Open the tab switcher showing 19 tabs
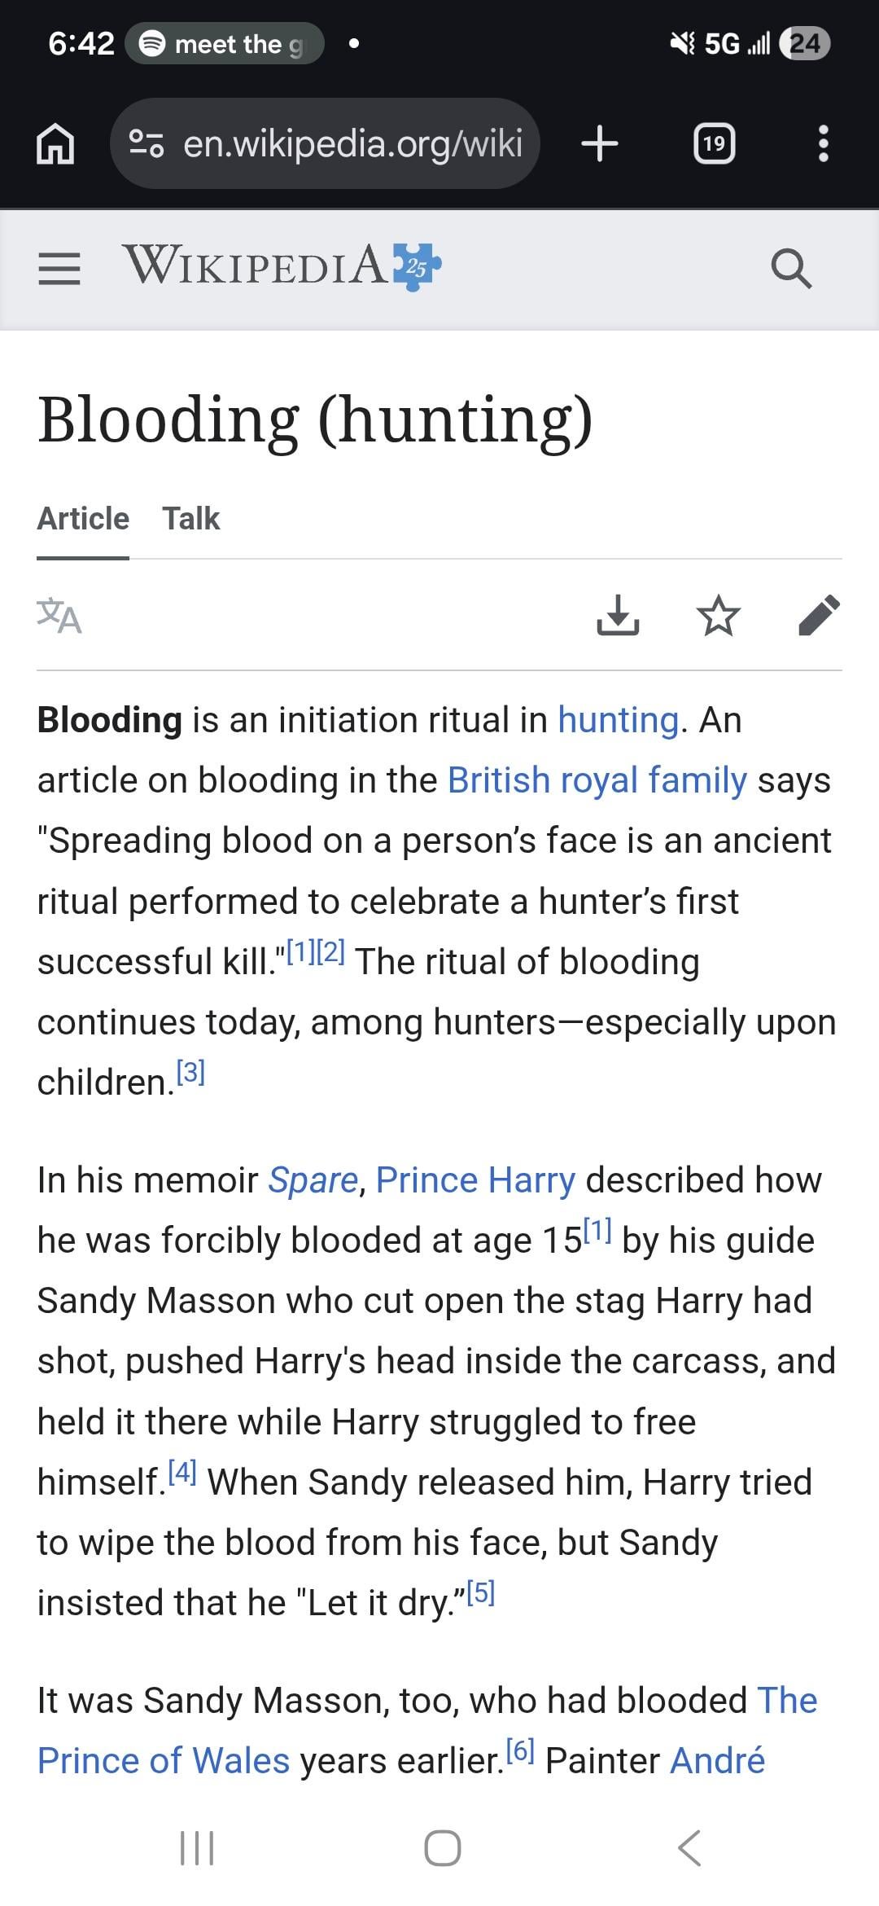The image size is (879, 1906). 714,144
